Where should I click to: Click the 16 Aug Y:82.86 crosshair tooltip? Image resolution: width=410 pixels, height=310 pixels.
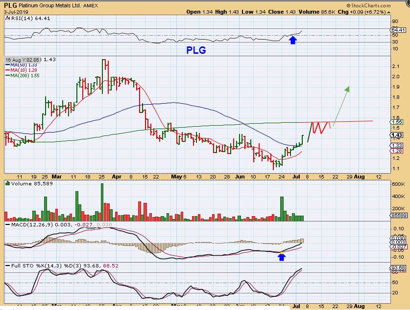point(23,60)
